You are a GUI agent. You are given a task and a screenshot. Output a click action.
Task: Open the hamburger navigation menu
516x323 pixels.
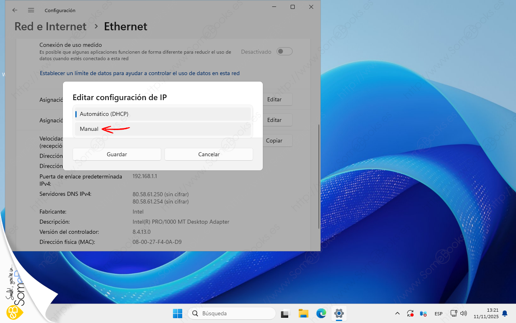click(x=31, y=10)
